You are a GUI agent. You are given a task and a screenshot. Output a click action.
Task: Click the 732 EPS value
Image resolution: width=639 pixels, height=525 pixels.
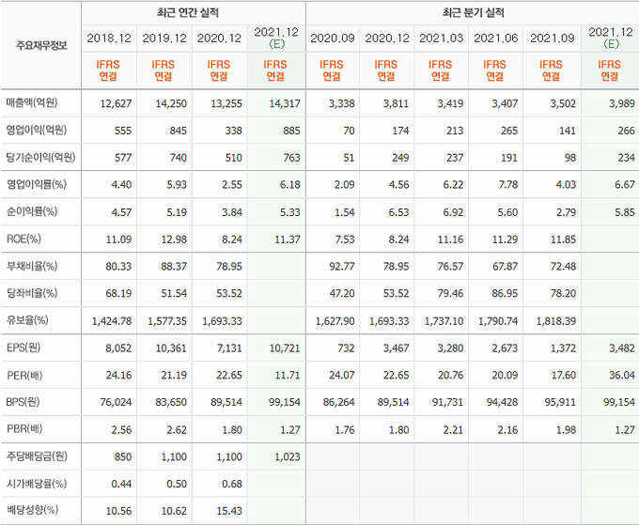coord(347,348)
